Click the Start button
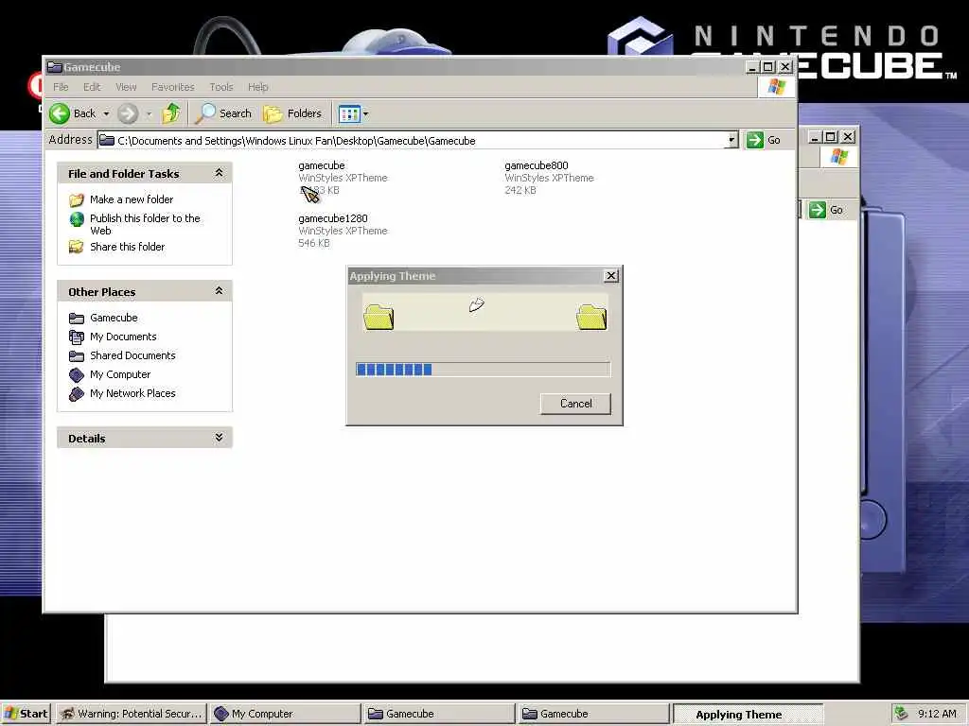Image resolution: width=969 pixels, height=726 pixels. pyautogui.click(x=26, y=714)
